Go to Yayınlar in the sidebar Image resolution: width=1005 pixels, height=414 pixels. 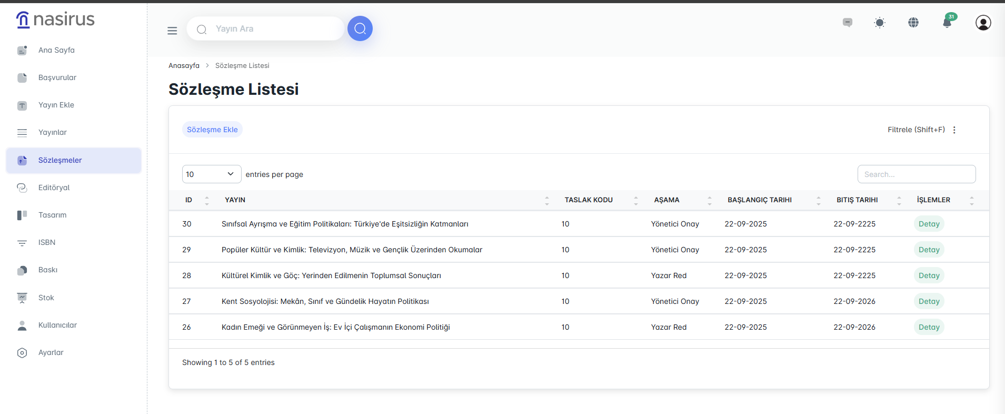click(53, 132)
